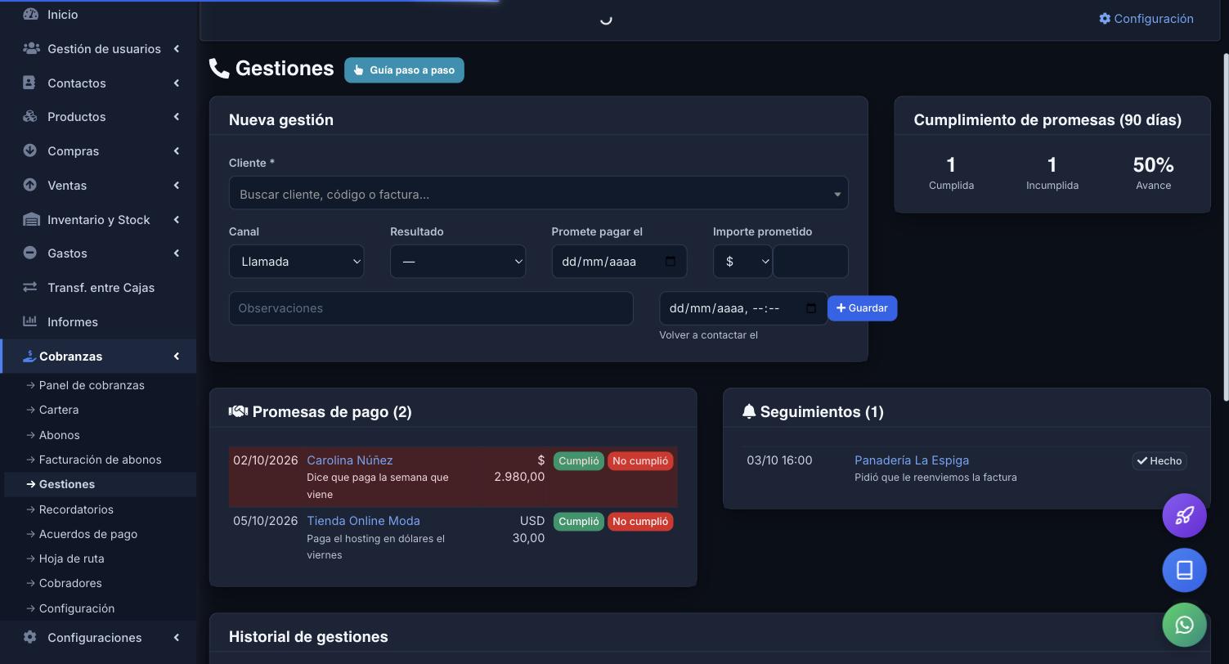
Task: Click the Importe prometido amount field
Action: tap(810, 262)
